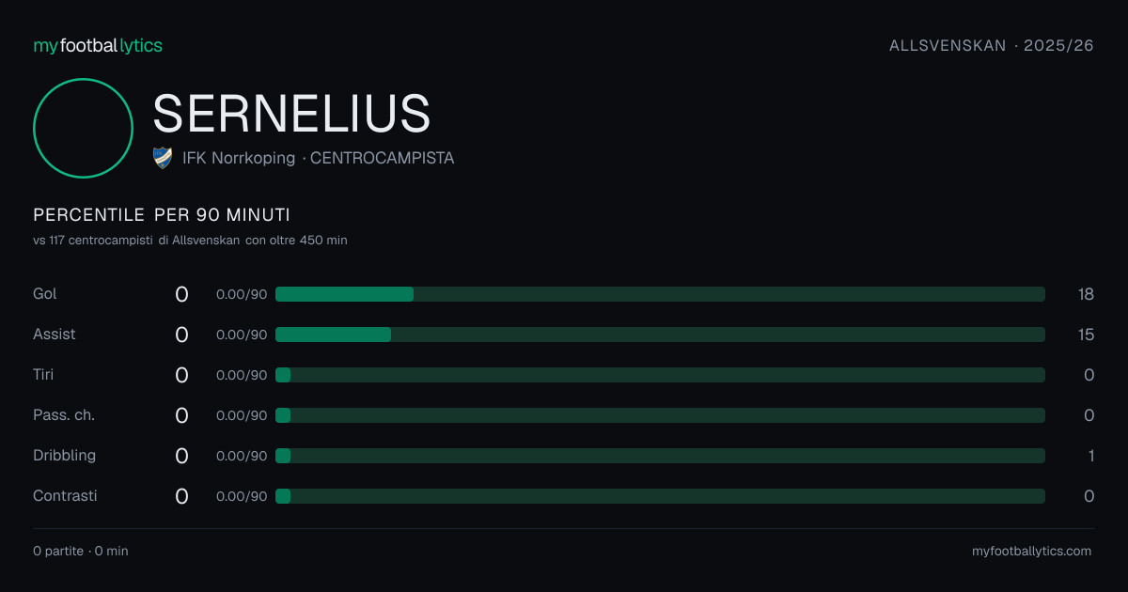Select the empty player photo circle
1128x592 pixels.
pyautogui.click(x=83, y=128)
